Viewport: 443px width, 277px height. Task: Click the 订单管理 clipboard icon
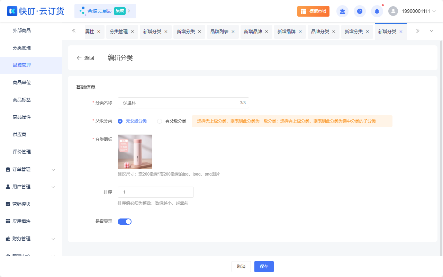point(8,169)
